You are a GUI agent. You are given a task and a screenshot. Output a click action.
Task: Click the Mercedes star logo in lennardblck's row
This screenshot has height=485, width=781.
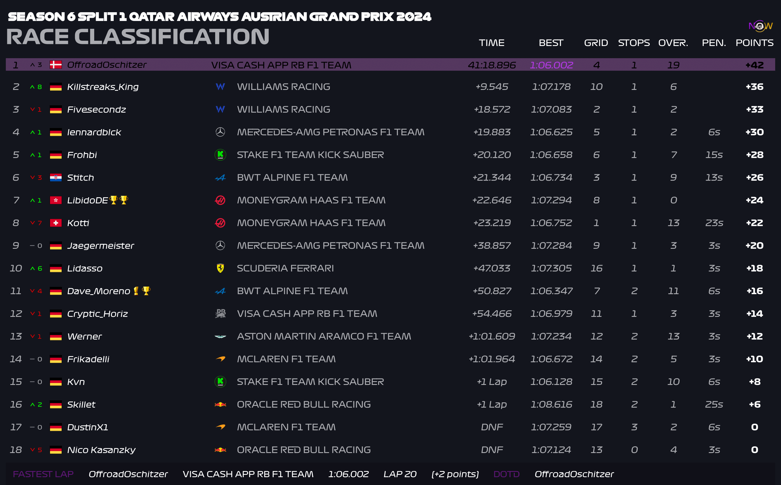tap(220, 132)
